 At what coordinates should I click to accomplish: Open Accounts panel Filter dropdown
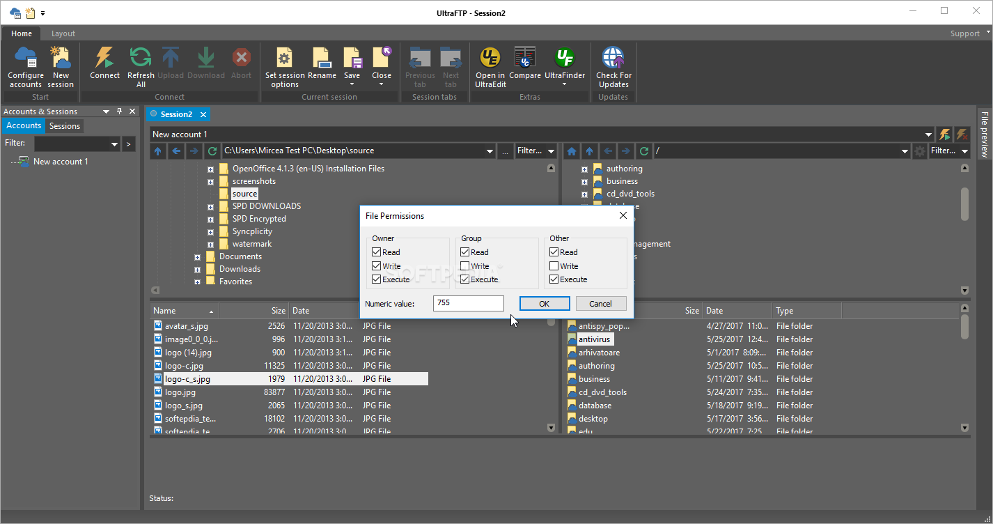point(114,144)
